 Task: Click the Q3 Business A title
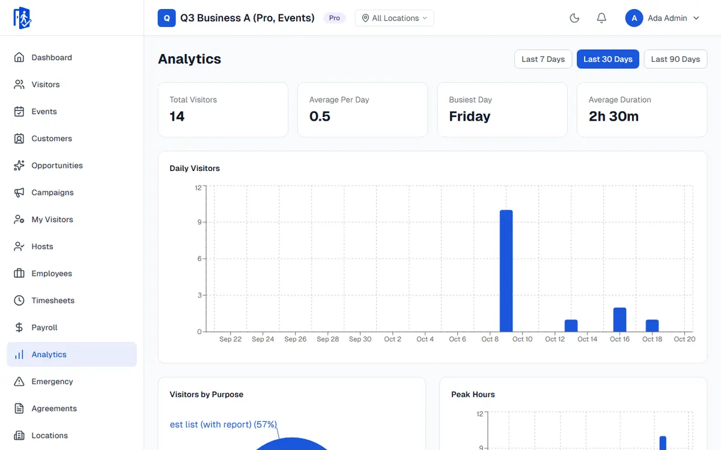[248, 18]
